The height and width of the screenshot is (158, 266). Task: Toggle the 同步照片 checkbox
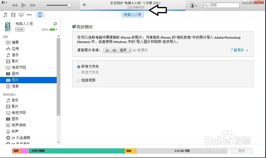[x=74, y=27]
